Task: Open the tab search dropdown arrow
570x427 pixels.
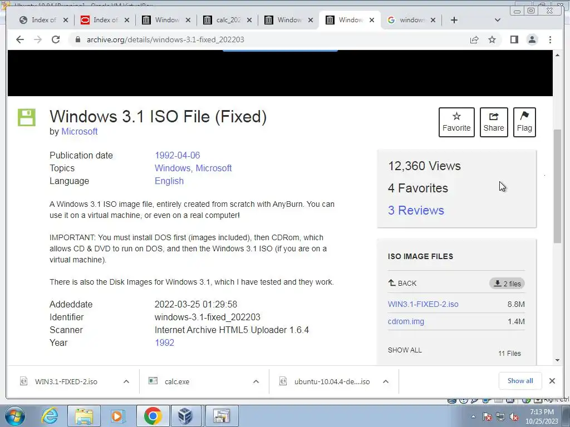Action: pos(498,20)
